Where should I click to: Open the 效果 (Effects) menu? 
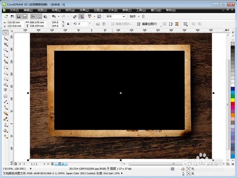tap(84, 10)
